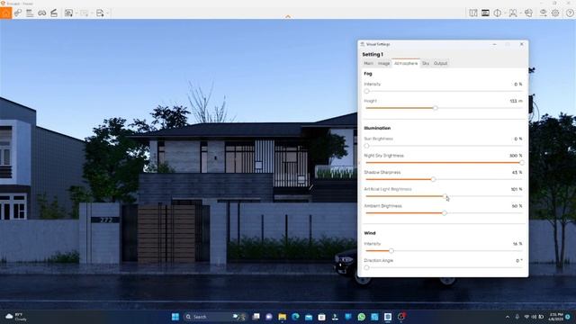The height and width of the screenshot is (324, 576).
Task: Click the Shadow Sharpness 43 % value
Action: coord(517,172)
